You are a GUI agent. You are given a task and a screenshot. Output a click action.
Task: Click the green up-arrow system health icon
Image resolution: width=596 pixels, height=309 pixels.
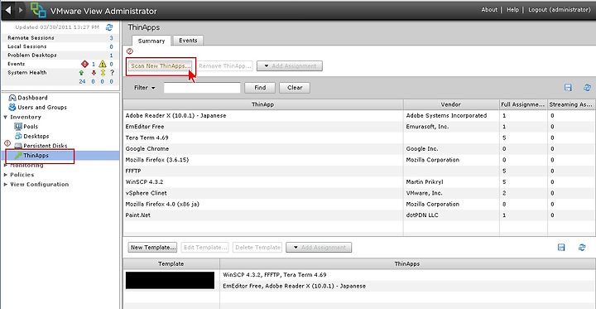coord(82,73)
